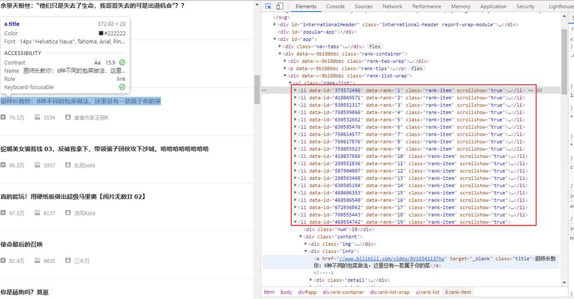This screenshot has width=574, height=299.
Task: Click the flex badge beside rank-tips
Action: (417, 68)
